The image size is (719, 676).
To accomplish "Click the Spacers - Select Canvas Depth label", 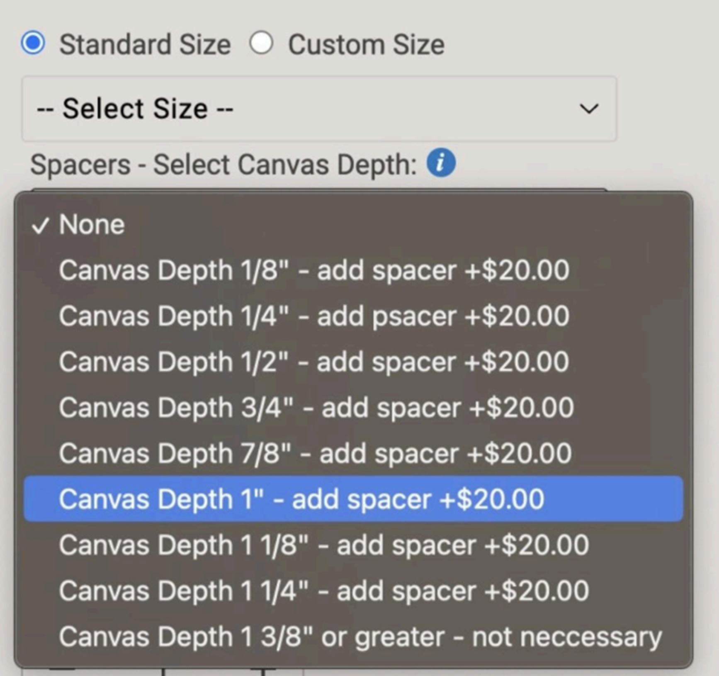I will point(223,165).
